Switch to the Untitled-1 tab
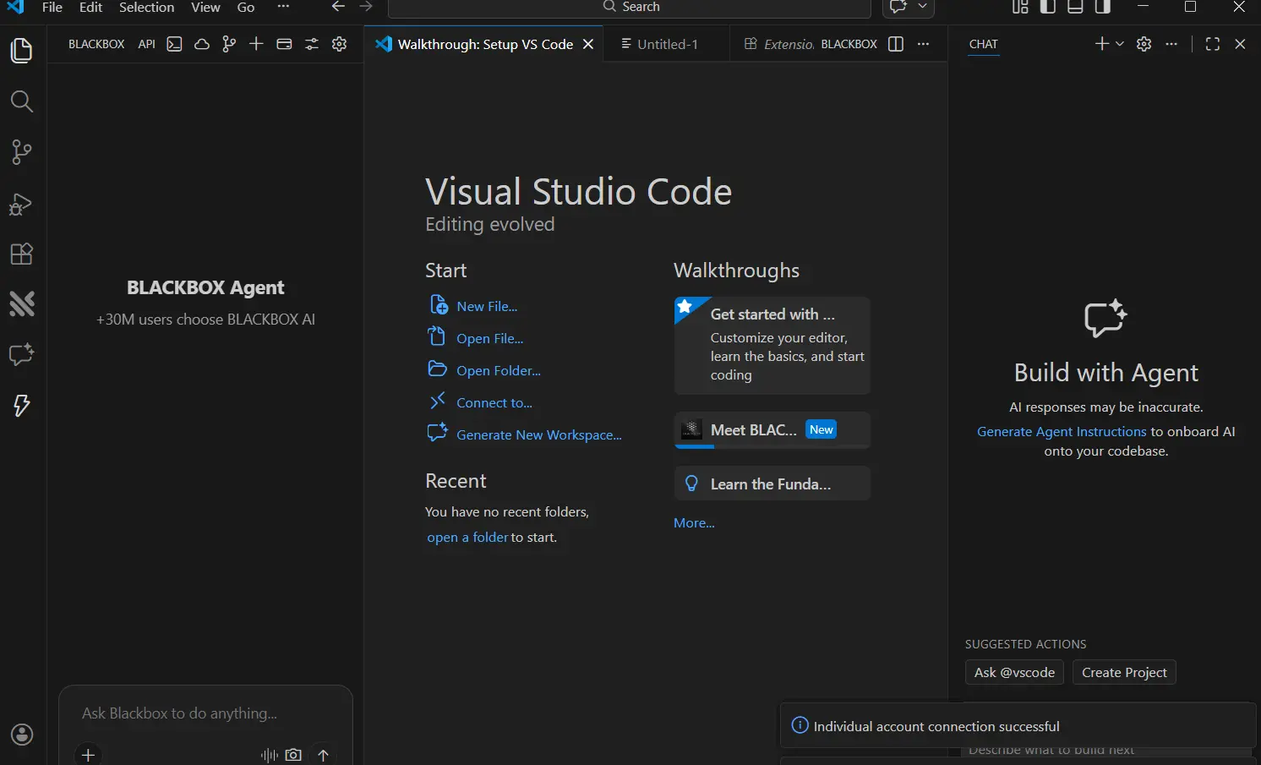1261x765 pixels. click(659, 44)
